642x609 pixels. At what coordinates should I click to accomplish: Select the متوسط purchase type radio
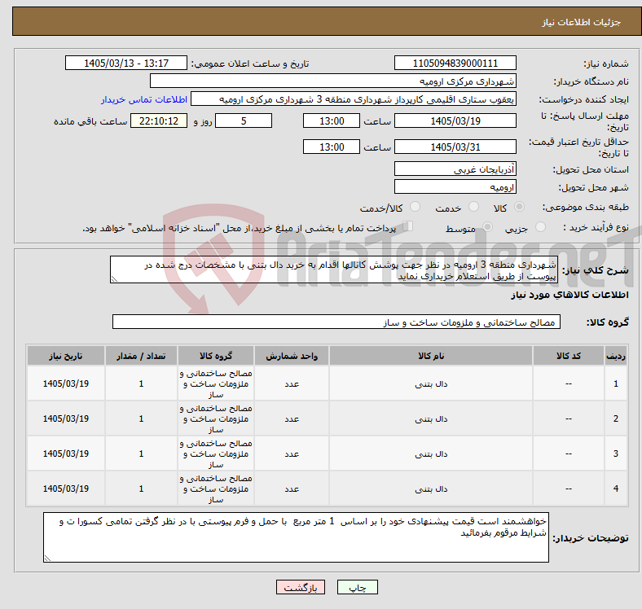pyautogui.click(x=487, y=226)
